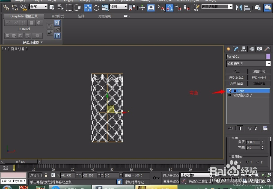Image resolution: width=273 pixels, height=189 pixels.
Task: Expand the Bend modifier sub-objects
Action: (x=235, y=91)
